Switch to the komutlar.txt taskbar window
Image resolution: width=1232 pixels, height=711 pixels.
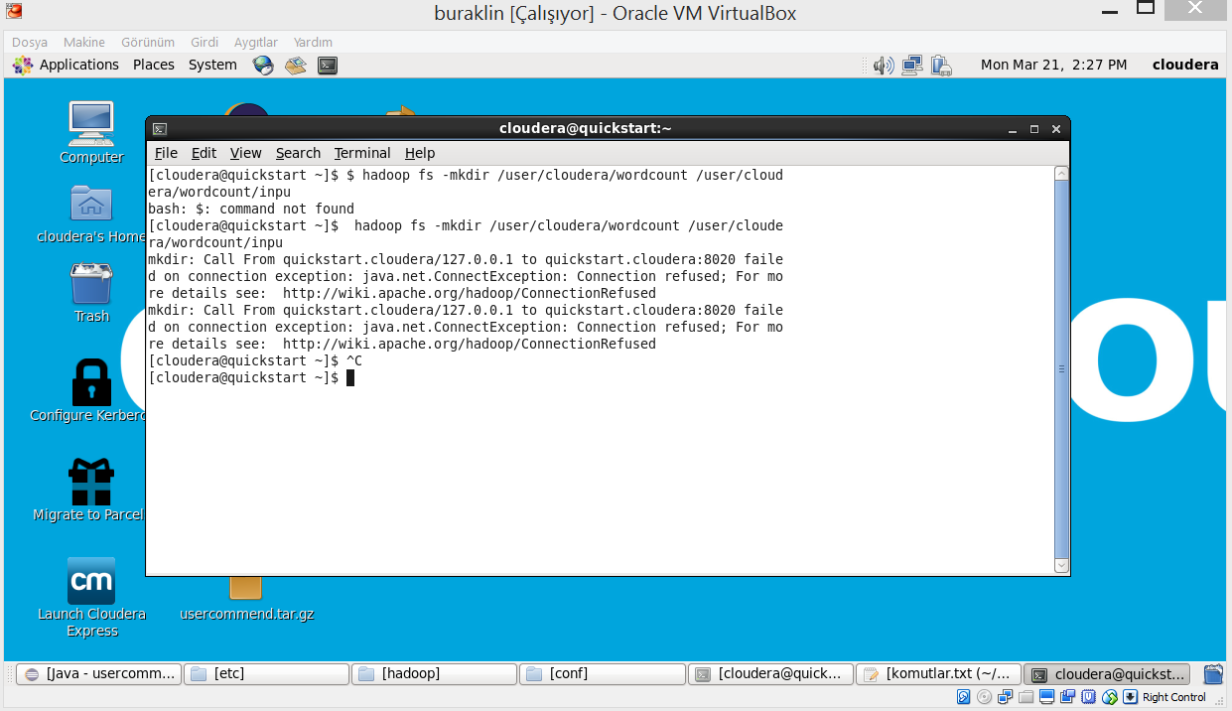click(x=938, y=673)
